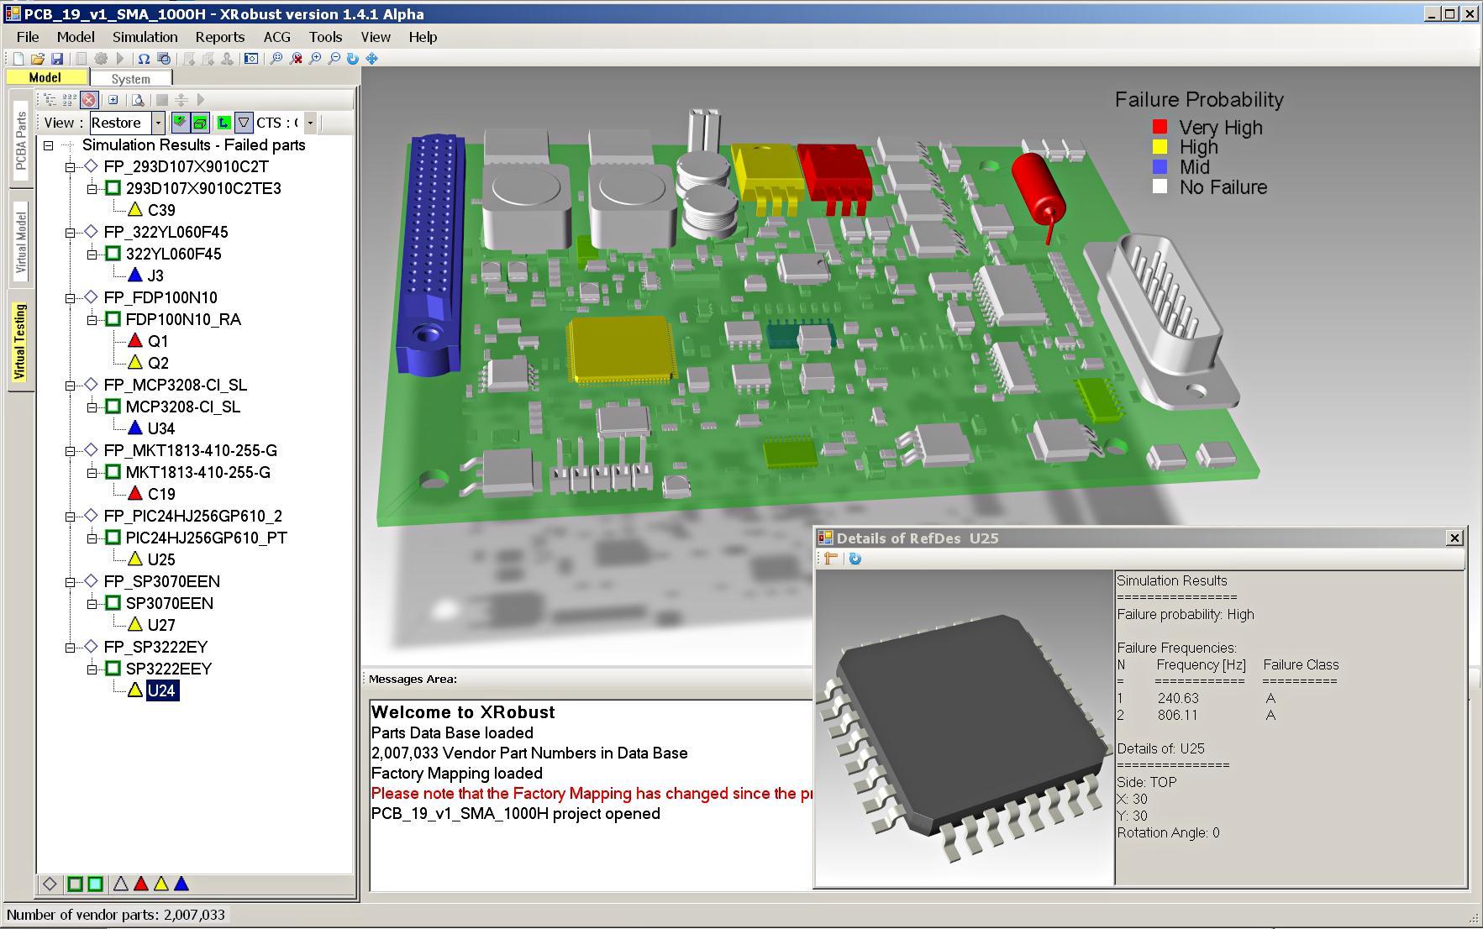This screenshot has height=929, width=1483.
Task: Open the CTS dropdown arrow
Action: 310,123
